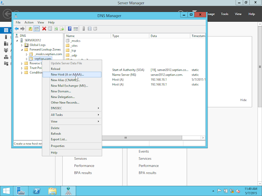Click the Refresh toolbar icon
Image resolution: width=262 pixels, height=196 pixels.
coord(56,29)
